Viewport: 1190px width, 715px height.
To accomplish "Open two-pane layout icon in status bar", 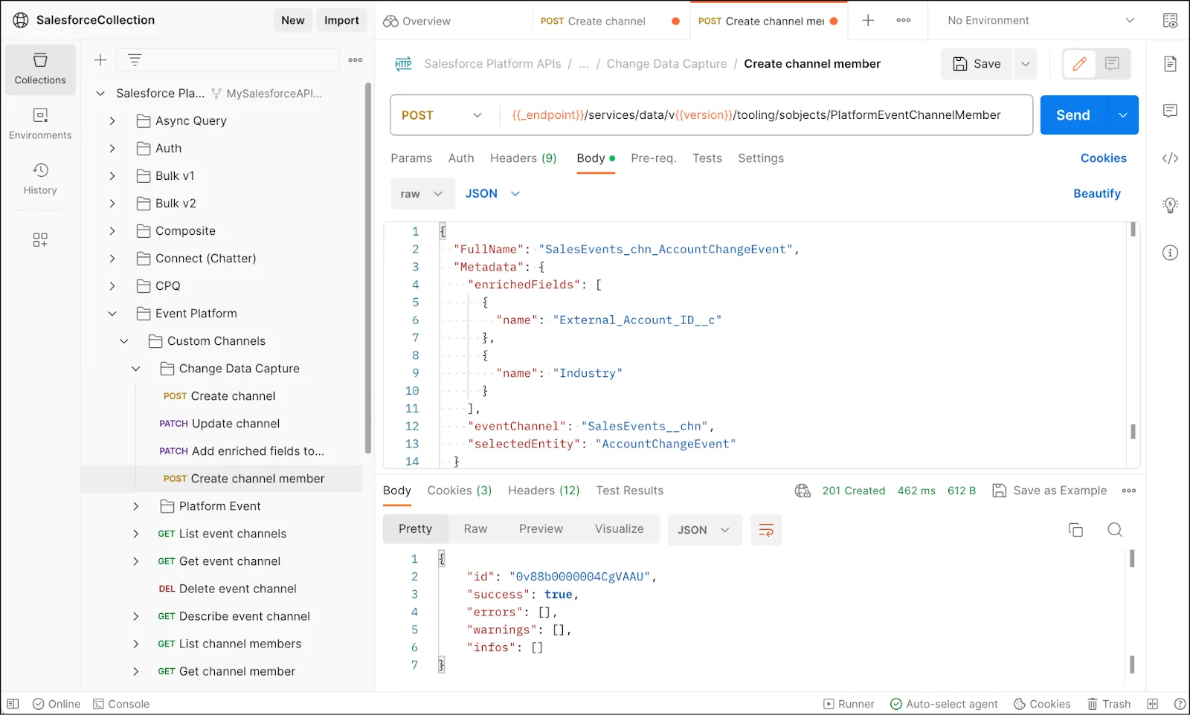I will point(1153,704).
